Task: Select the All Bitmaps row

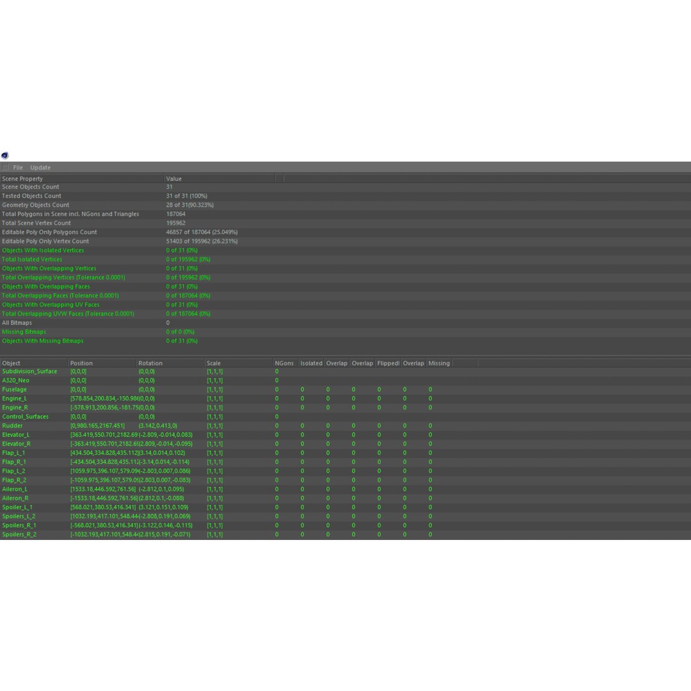Action: click(x=345, y=322)
